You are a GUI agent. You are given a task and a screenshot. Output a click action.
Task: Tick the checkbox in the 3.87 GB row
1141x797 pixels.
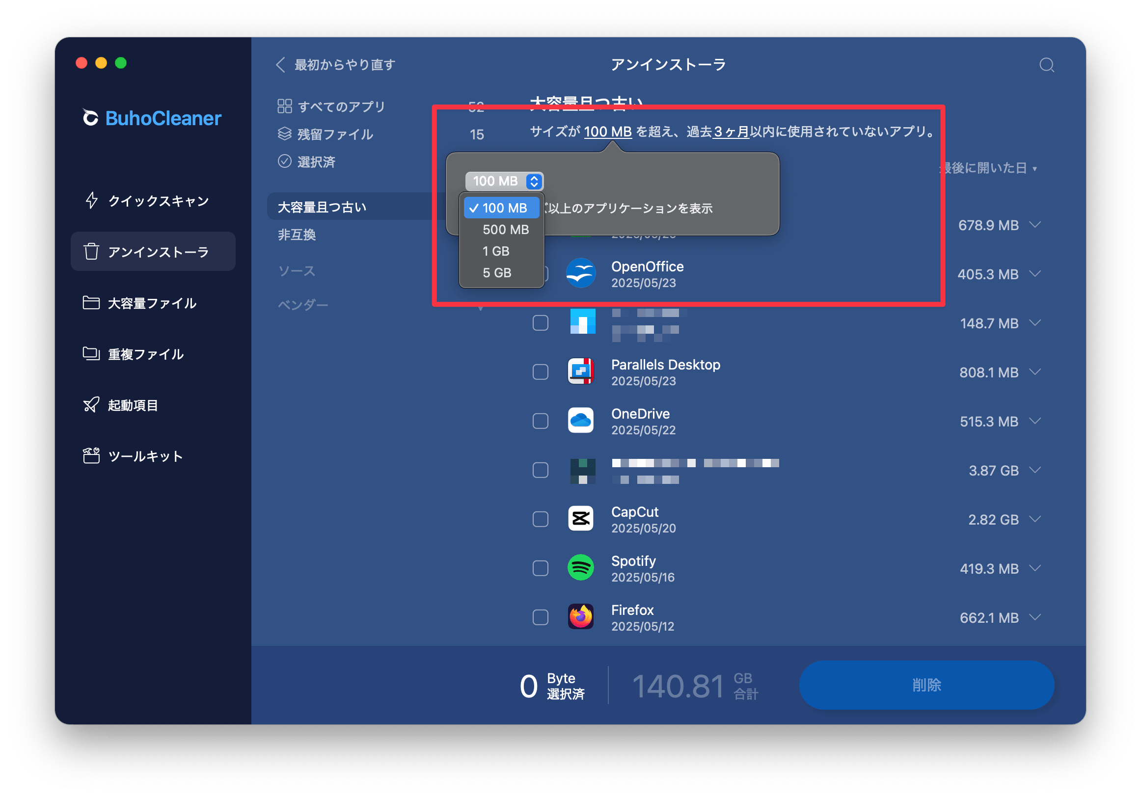point(540,470)
